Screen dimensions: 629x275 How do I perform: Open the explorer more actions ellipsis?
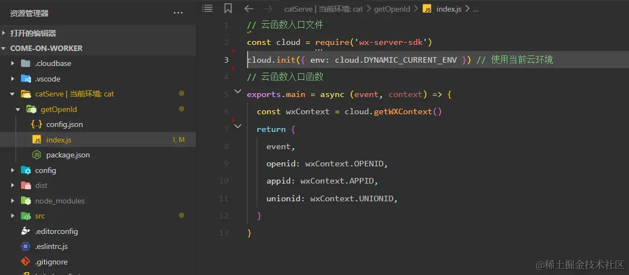pos(178,13)
